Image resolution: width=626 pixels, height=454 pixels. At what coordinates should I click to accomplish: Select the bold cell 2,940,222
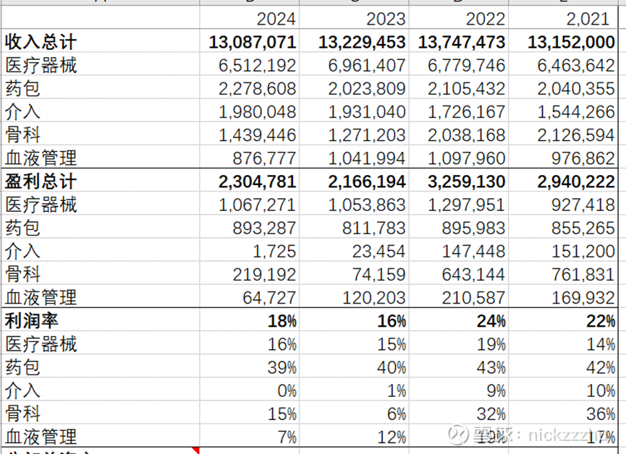coord(563,181)
